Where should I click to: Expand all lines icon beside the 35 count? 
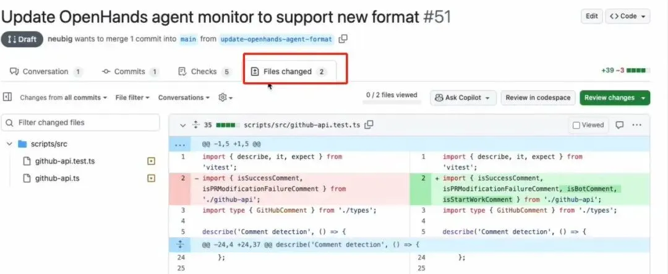click(195, 125)
